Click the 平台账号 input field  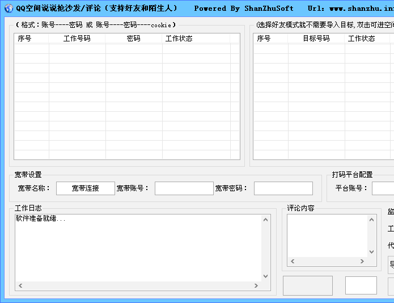click(383, 188)
